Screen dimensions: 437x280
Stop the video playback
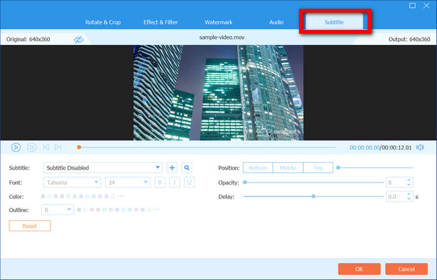(31, 147)
